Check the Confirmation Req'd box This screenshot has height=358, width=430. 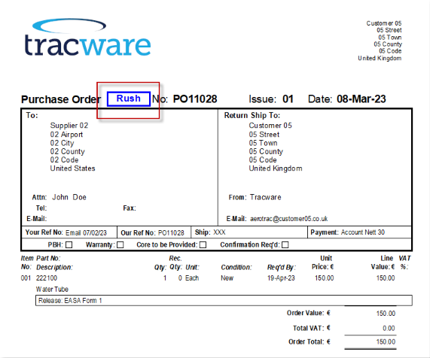coord(285,244)
